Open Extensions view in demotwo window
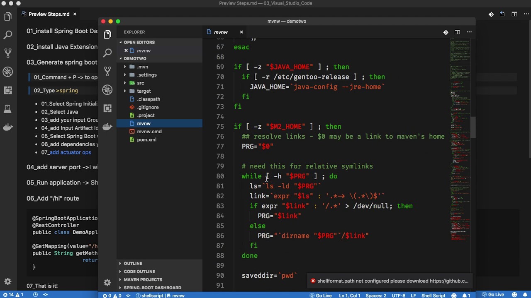This screenshot has width=531, height=298. point(107,108)
